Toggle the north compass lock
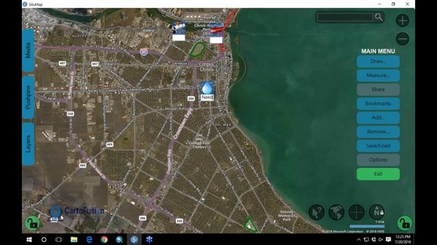This screenshot has height=245, width=437. pyautogui.click(x=377, y=212)
